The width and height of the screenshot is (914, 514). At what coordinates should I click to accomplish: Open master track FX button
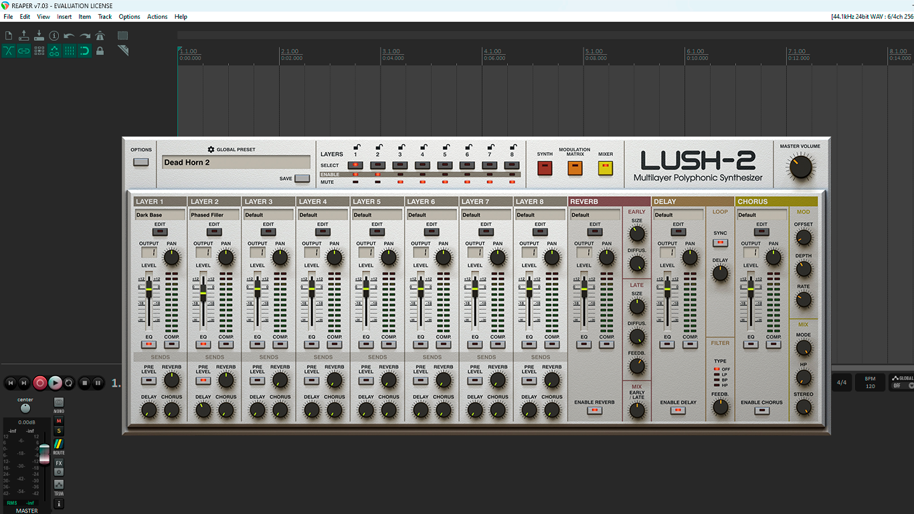click(x=59, y=463)
